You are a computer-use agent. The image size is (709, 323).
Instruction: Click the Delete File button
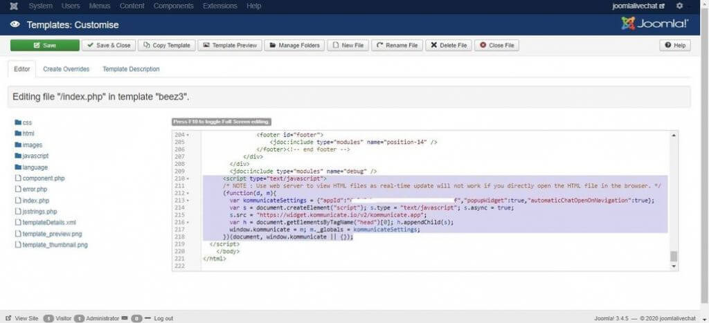(449, 46)
